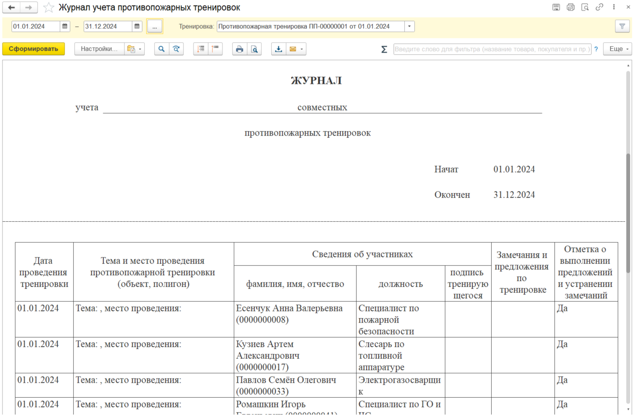Open calendar for start date 01.01.2024
This screenshot has width=634, height=417.
[x=65, y=27]
